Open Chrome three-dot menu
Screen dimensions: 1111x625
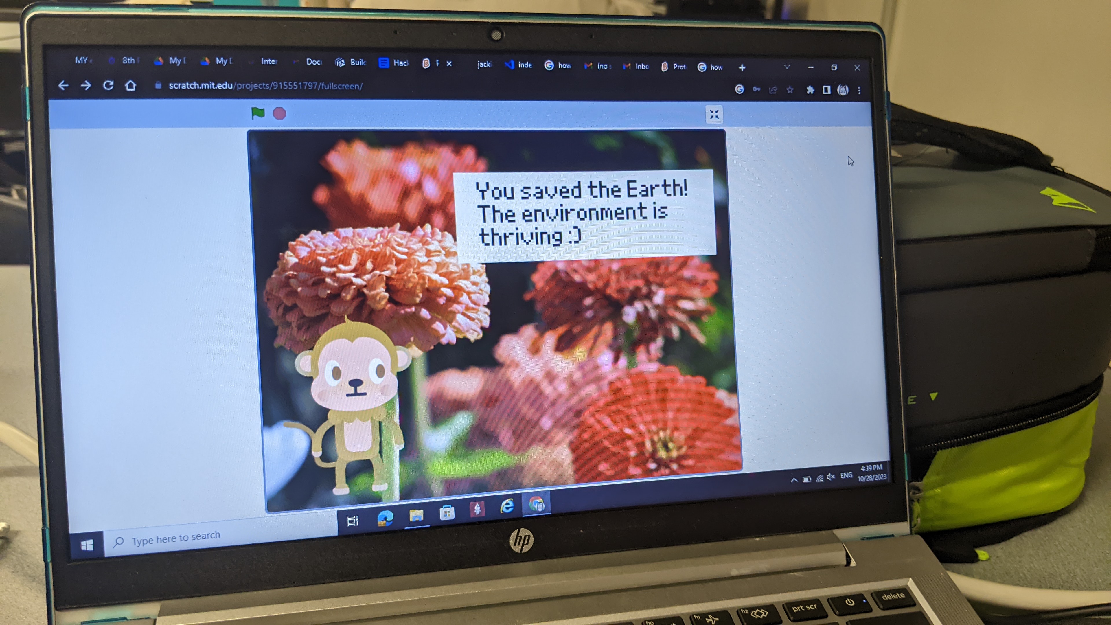[859, 90]
